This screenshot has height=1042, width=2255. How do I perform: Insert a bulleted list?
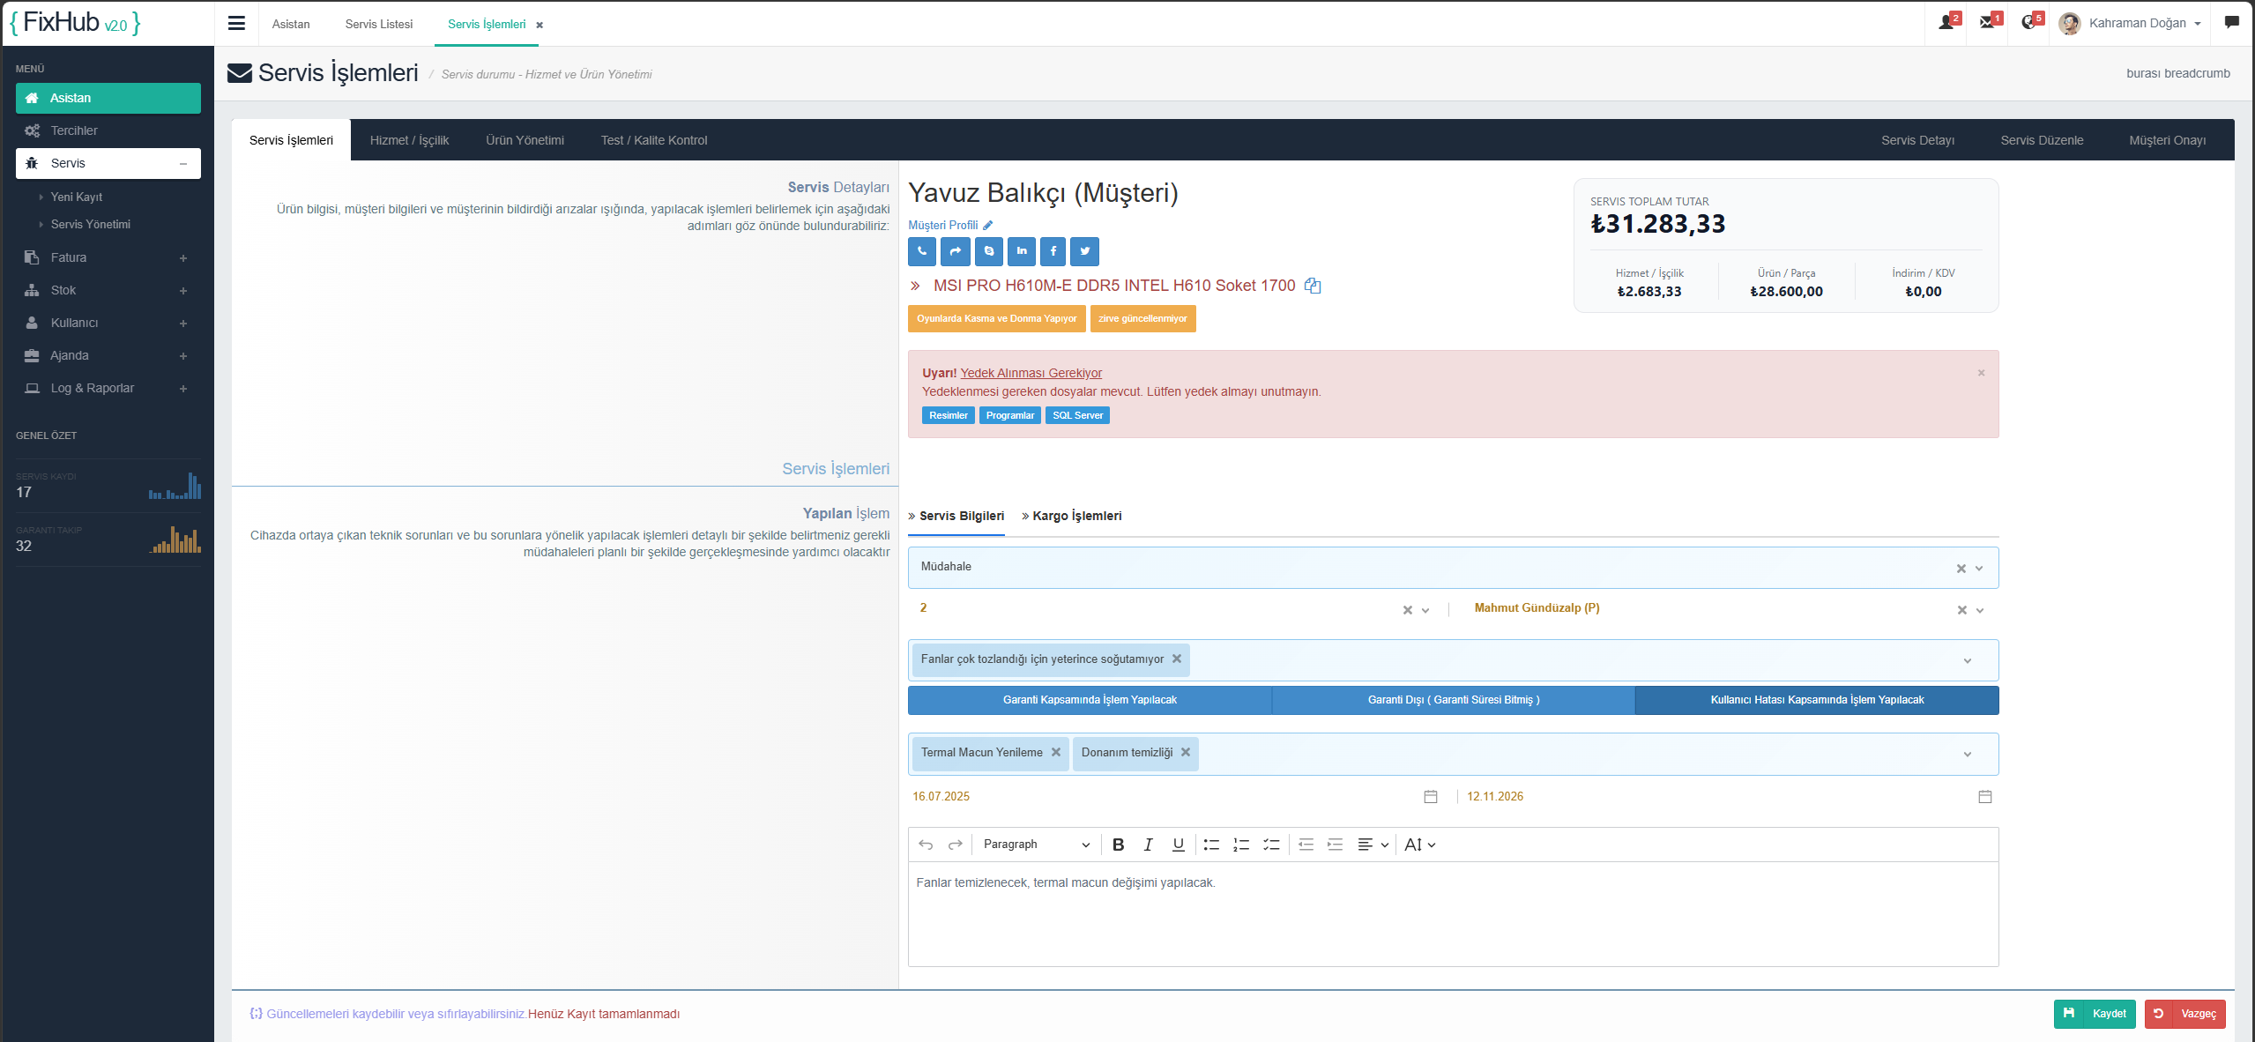click(1211, 845)
